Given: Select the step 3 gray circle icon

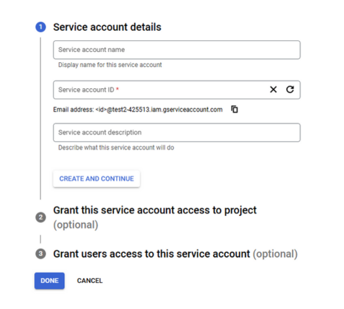Looking at the screenshot, I should point(41,254).
